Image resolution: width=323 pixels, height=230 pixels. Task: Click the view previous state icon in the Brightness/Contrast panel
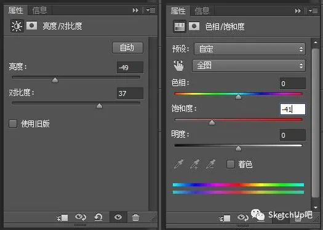(81, 217)
